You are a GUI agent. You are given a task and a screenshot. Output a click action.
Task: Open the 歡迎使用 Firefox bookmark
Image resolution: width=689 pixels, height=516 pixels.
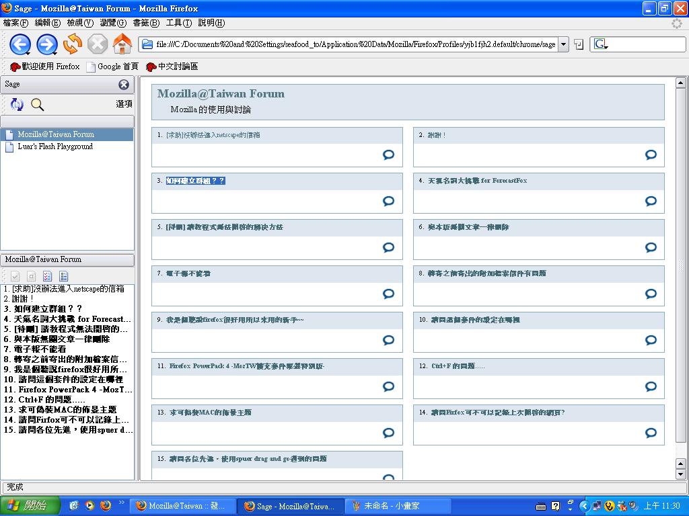[x=45, y=67]
